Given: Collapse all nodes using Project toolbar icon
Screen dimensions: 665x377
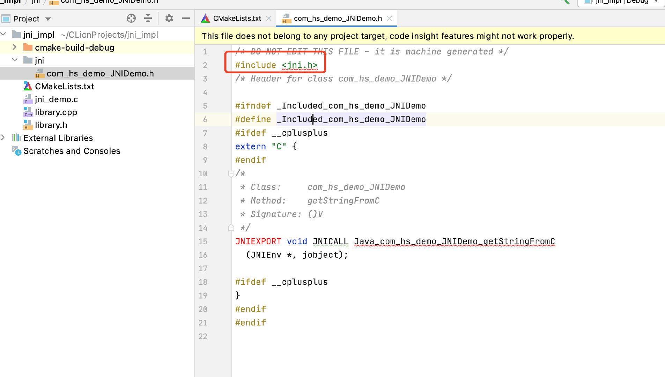Looking at the screenshot, I should coord(148,18).
